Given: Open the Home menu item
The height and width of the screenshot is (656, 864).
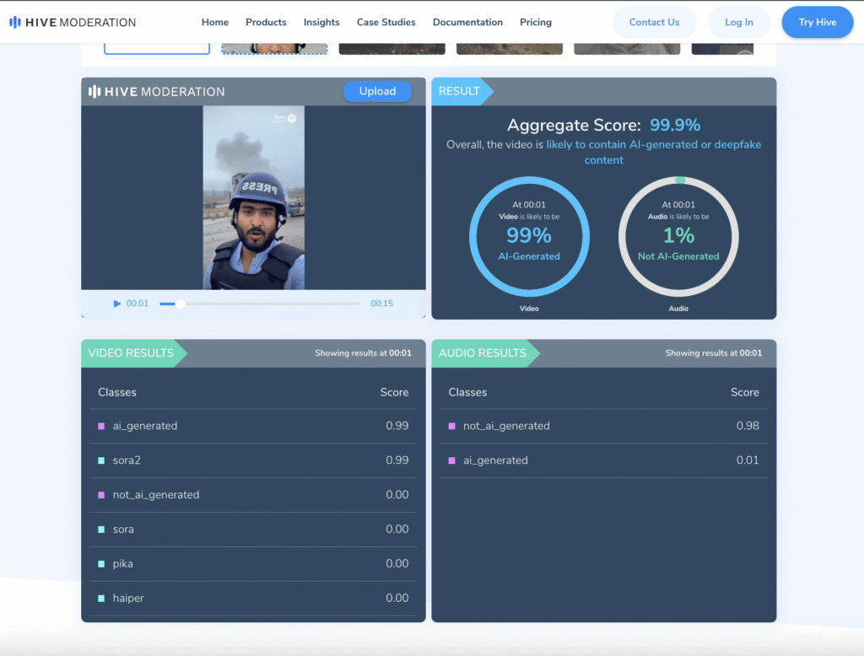Looking at the screenshot, I should point(215,22).
